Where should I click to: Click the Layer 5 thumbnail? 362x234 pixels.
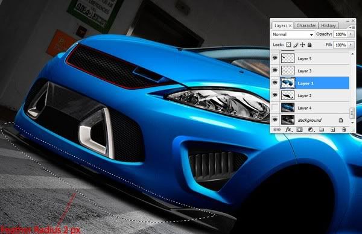pyautogui.click(x=288, y=58)
